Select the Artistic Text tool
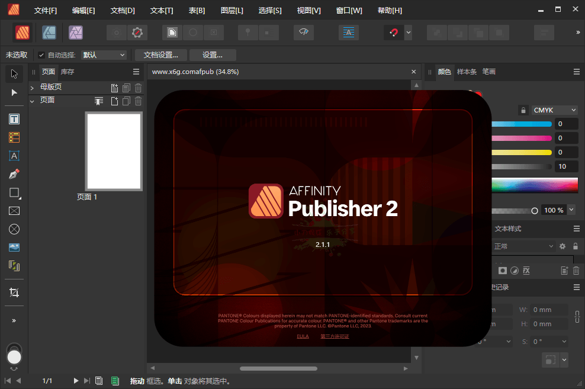This screenshot has height=389, width=585. [x=14, y=156]
